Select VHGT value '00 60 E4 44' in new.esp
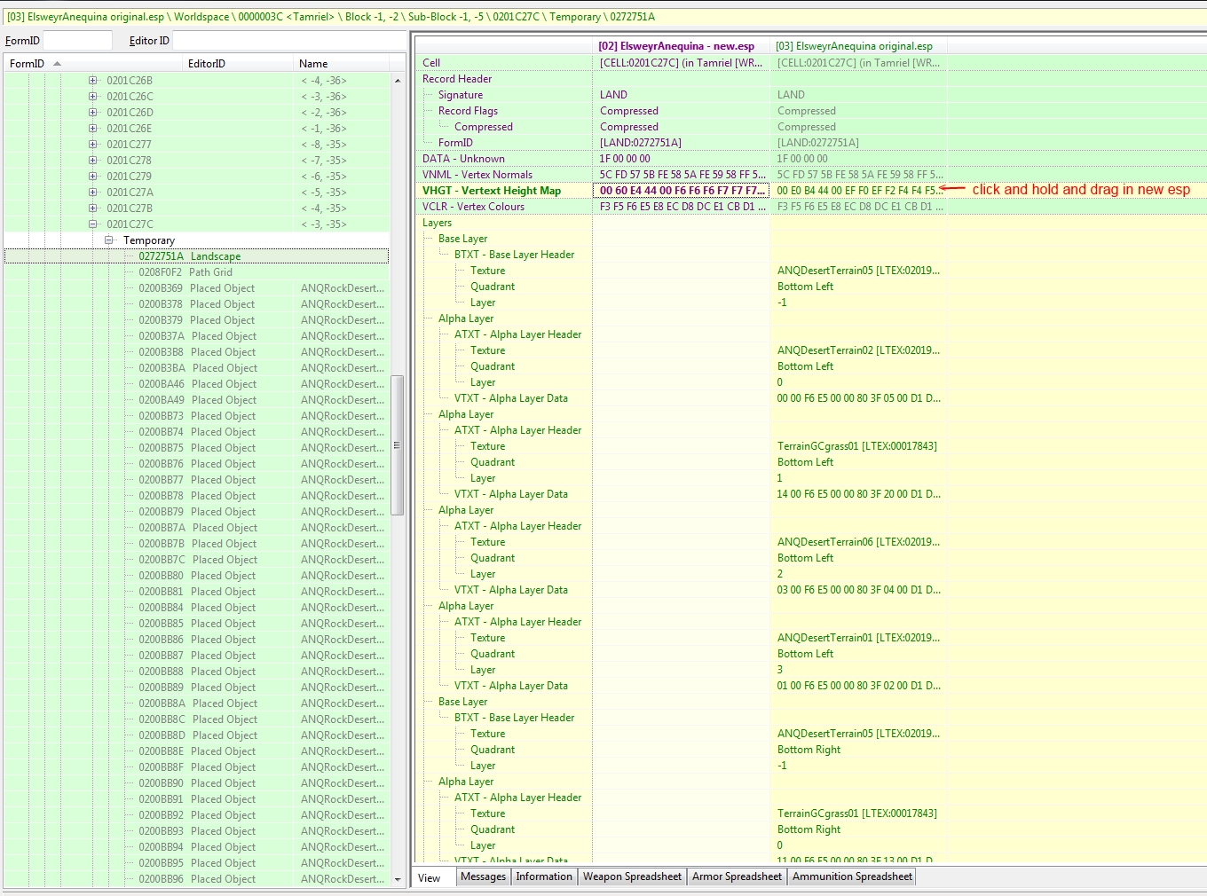Viewport: 1207px width, 896px height. tap(681, 191)
